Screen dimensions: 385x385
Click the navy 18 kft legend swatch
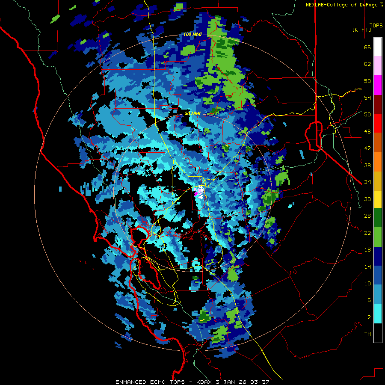point(378,256)
